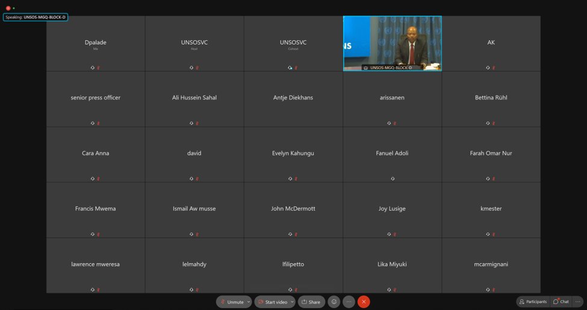Click the muted mic icon on arissanen tile

click(395, 123)
